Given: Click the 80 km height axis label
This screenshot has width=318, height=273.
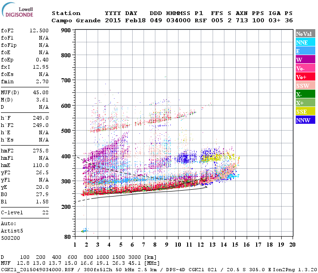Looking at the screenshot, I should coord(68,237).
